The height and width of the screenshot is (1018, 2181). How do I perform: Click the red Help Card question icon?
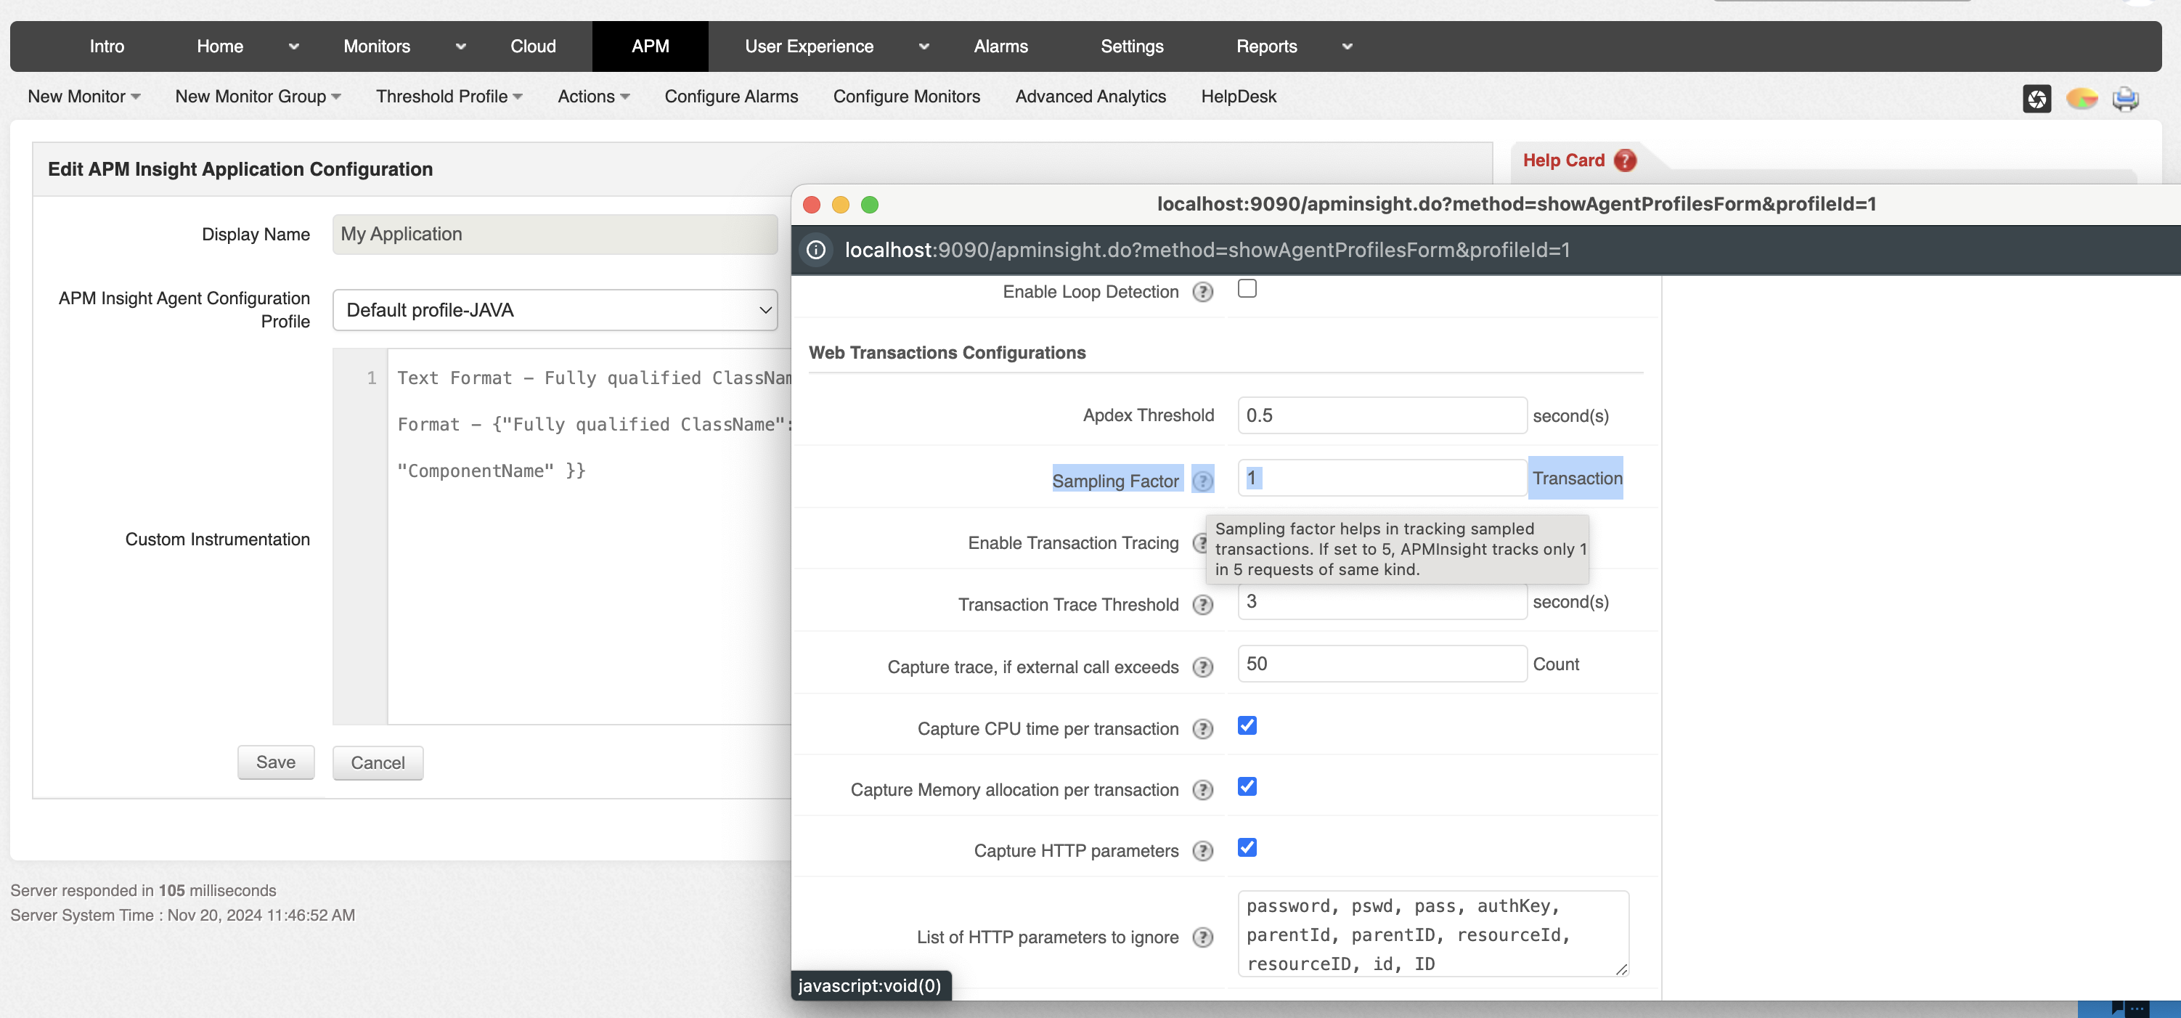click(1625, 160)
